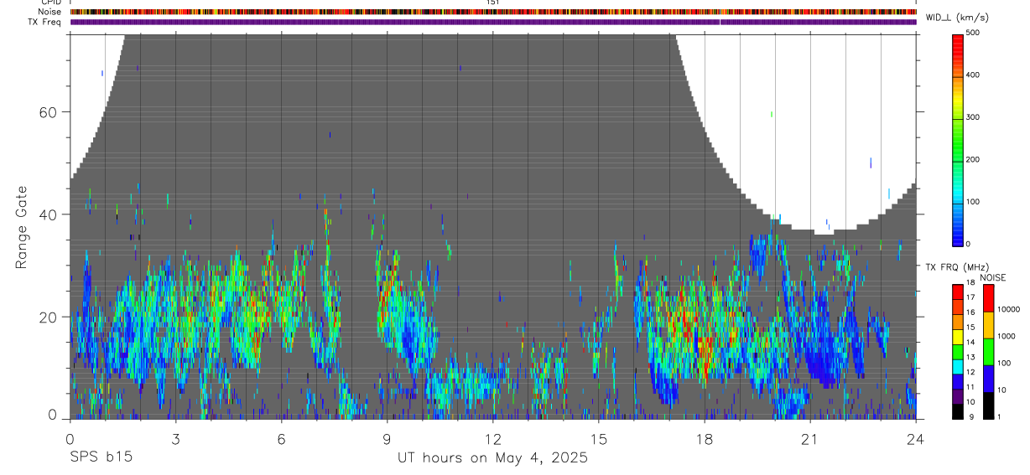Screen dimensions: 1030x475
Task: Click '13' in the TX FRQ legend
Action: pyautogui.click(x=972, y=358)
